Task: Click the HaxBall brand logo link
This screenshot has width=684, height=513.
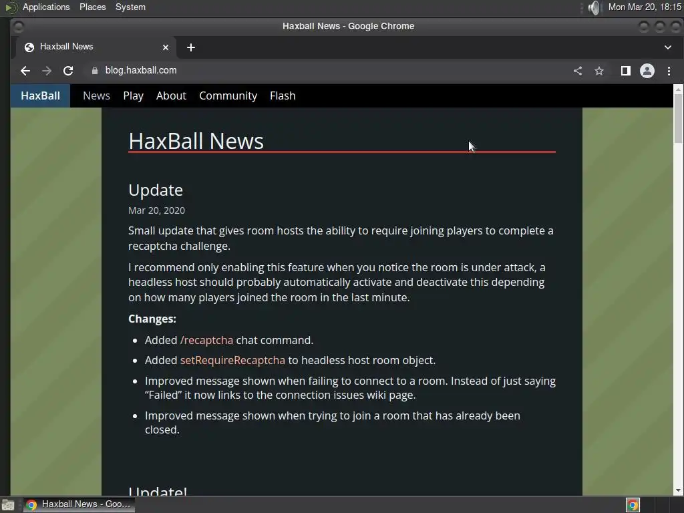Action: 40,96
